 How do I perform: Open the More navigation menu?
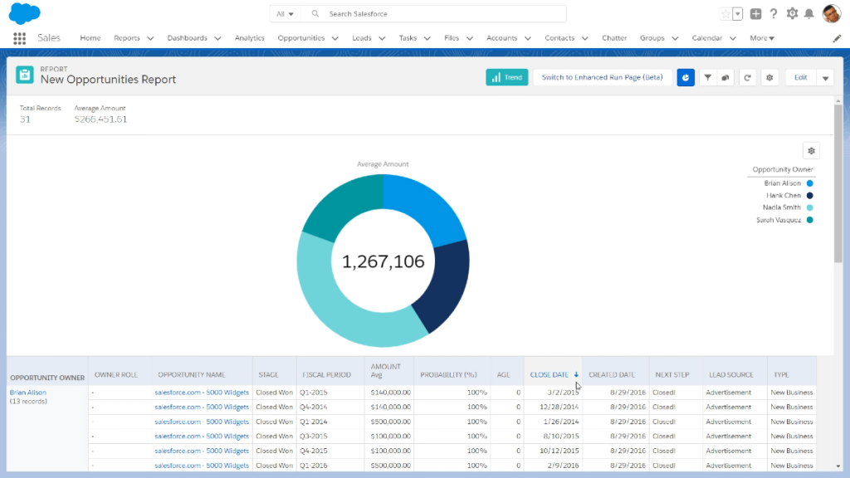[x=762, y=38]
